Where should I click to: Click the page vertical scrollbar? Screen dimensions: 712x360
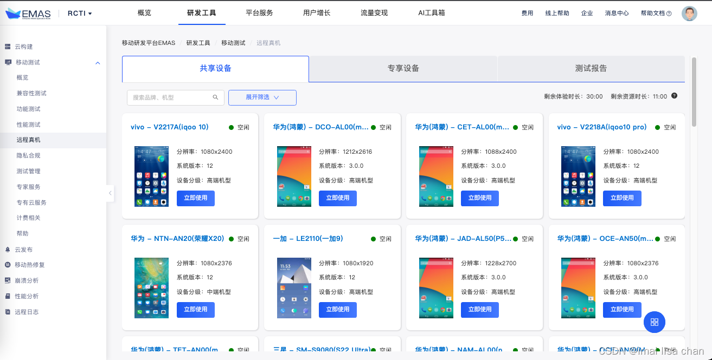click(694, 92)
